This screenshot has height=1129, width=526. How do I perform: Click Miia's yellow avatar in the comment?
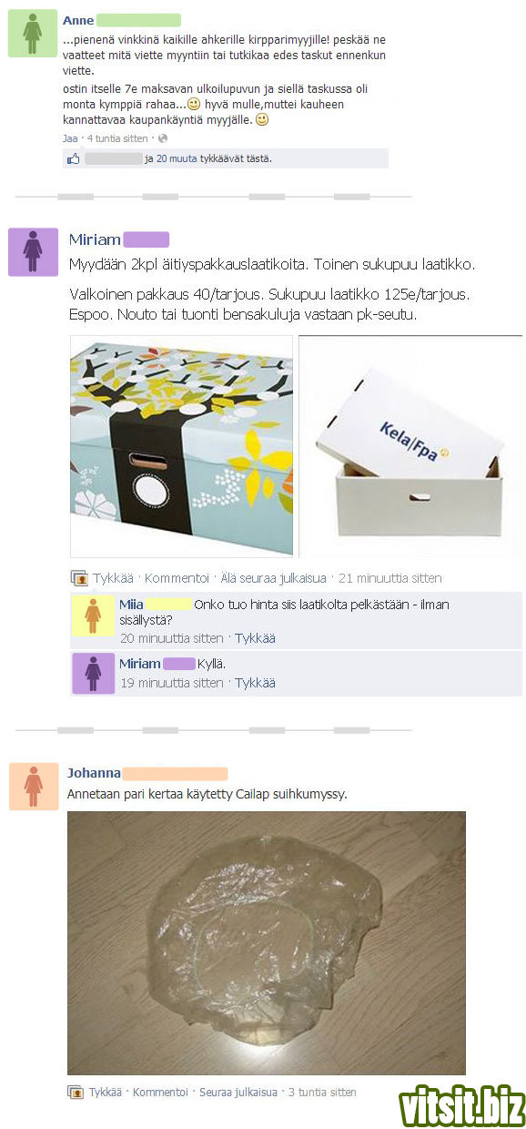tap(94, 615)
